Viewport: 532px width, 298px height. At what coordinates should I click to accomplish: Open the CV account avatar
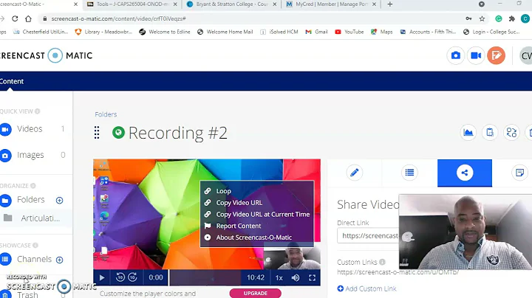coord(526,55)
